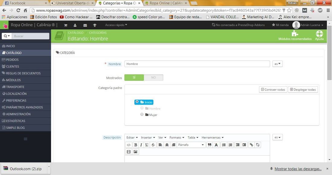Open the trophy icon in header
Image resolution: width=332 pixels, height=175 pixels.
pyautogui.click(x=95, y=25)
